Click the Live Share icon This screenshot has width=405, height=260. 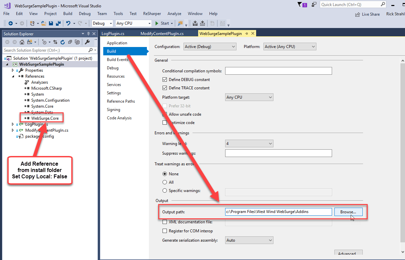pos(358,14)
